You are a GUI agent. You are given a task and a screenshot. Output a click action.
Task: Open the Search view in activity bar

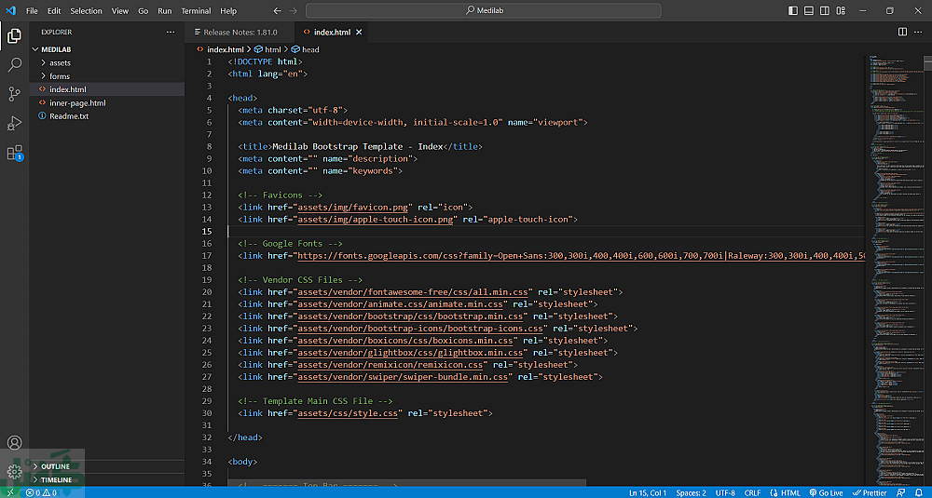15,65
